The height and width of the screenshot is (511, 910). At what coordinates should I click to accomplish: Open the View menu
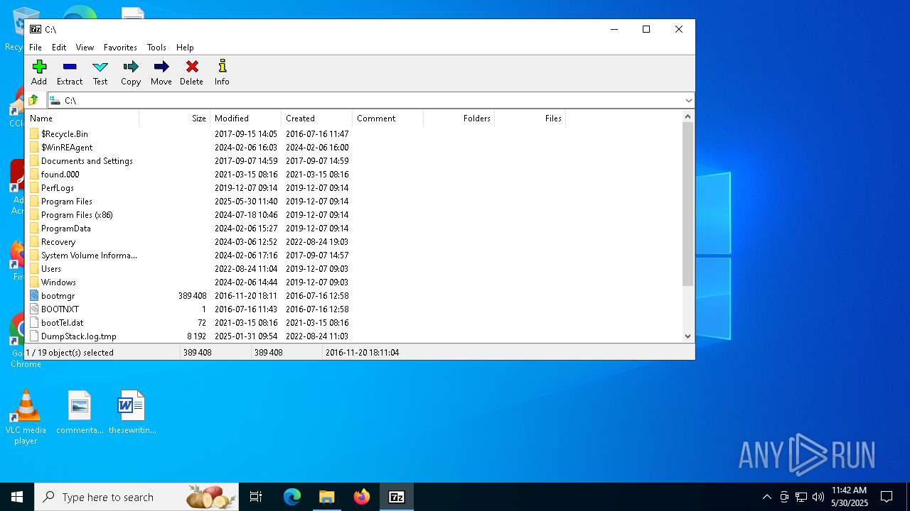pos(85,48)
